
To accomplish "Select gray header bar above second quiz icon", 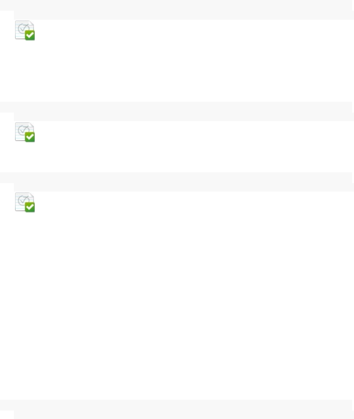I will (x=176, y=107).
